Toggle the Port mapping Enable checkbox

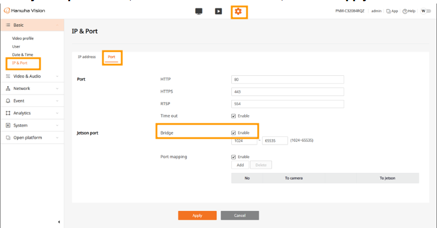tap(233, 157)
